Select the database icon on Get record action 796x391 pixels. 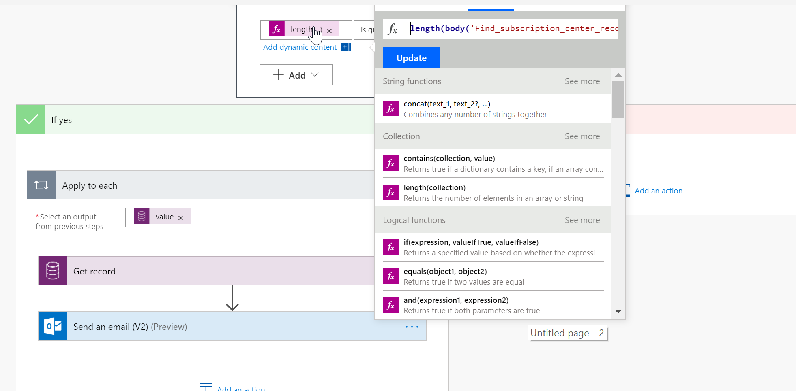(x=52, y=270)
